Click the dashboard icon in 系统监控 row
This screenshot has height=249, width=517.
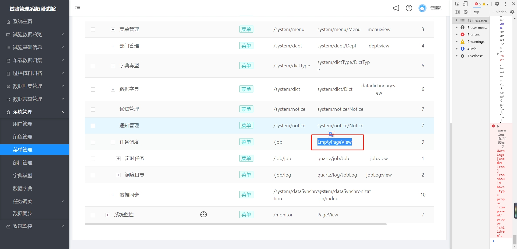pyautogui.click(x=204, y=215)
